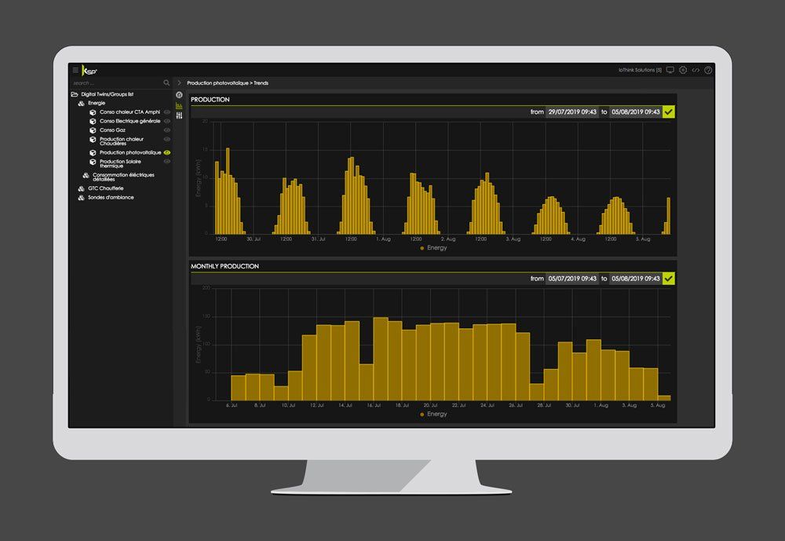
Task: Open the dashboard gauge view icon
Action: pos(179,95)
